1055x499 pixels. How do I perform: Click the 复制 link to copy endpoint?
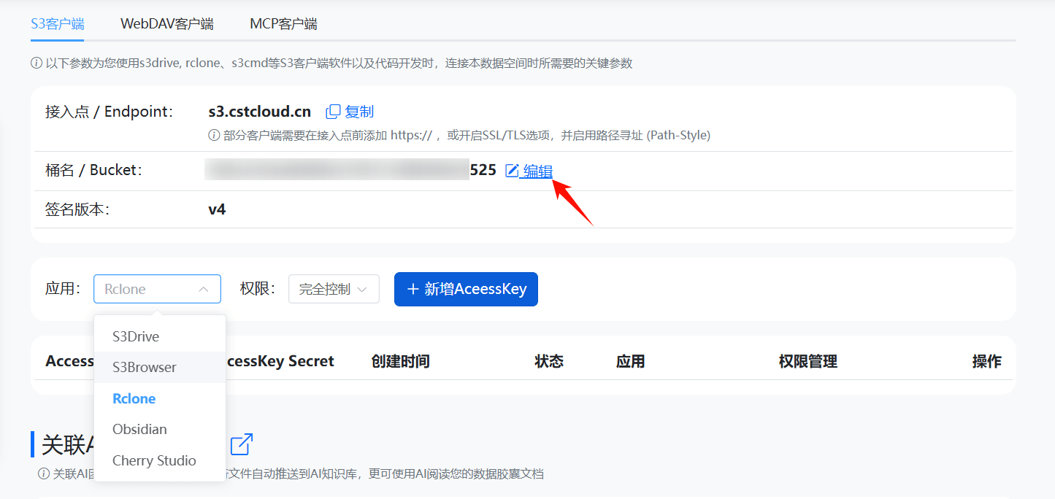tap(359, 112)
